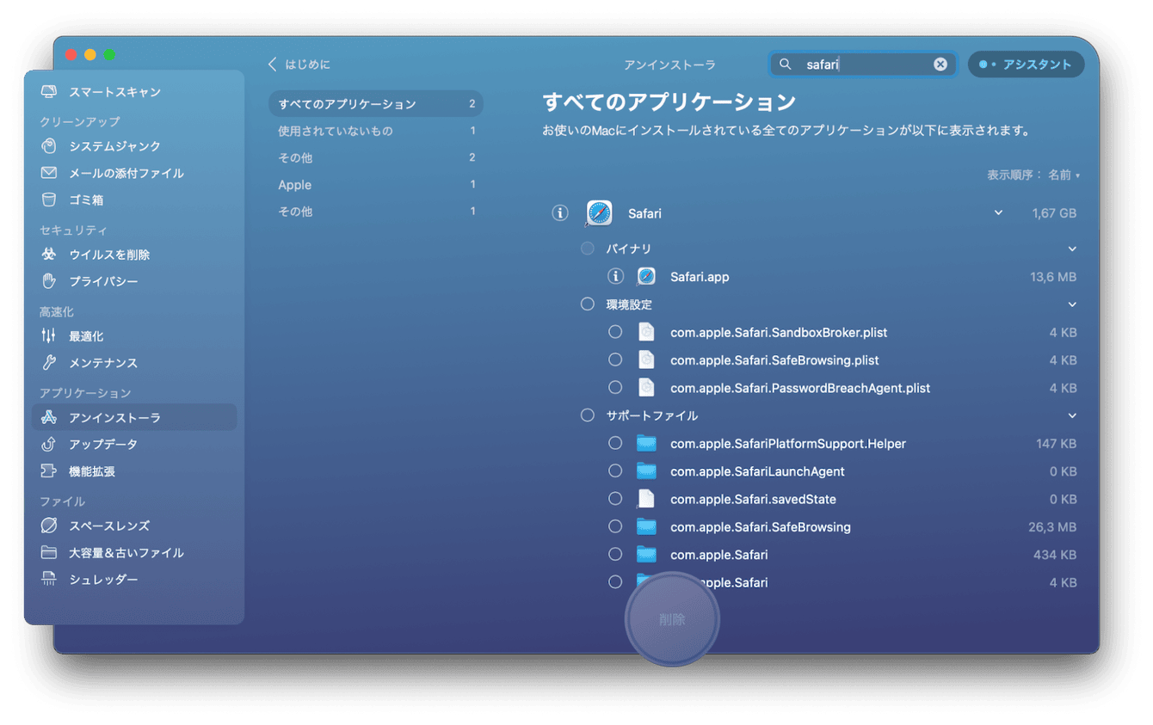This screenshot has width=1153, height=725.
Task: Select the メンテナンス wrench icon
Action: [49, 363]
